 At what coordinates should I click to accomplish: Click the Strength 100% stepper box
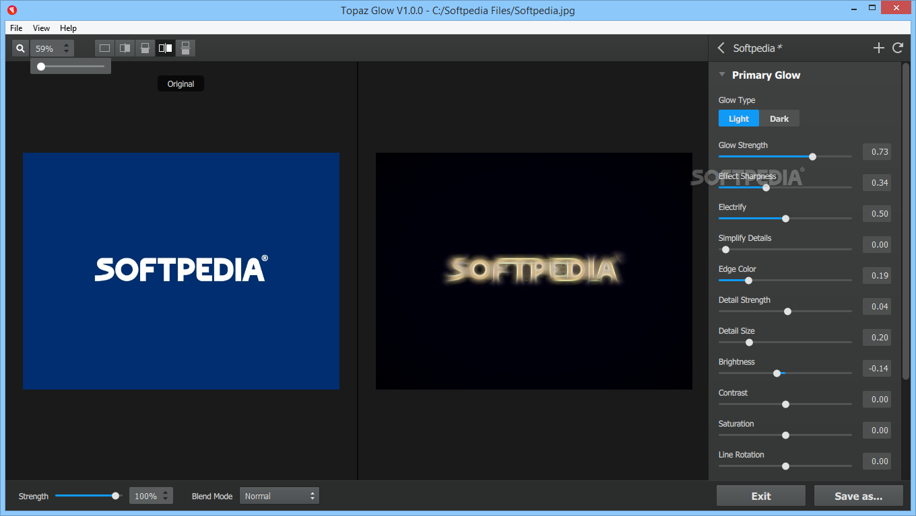(151, 496)
